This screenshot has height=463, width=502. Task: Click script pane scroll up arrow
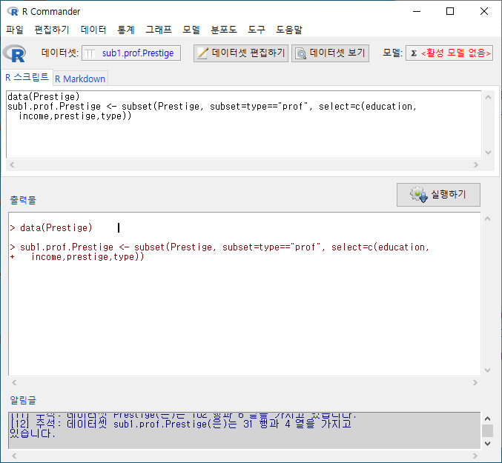[x=488, y=97]
